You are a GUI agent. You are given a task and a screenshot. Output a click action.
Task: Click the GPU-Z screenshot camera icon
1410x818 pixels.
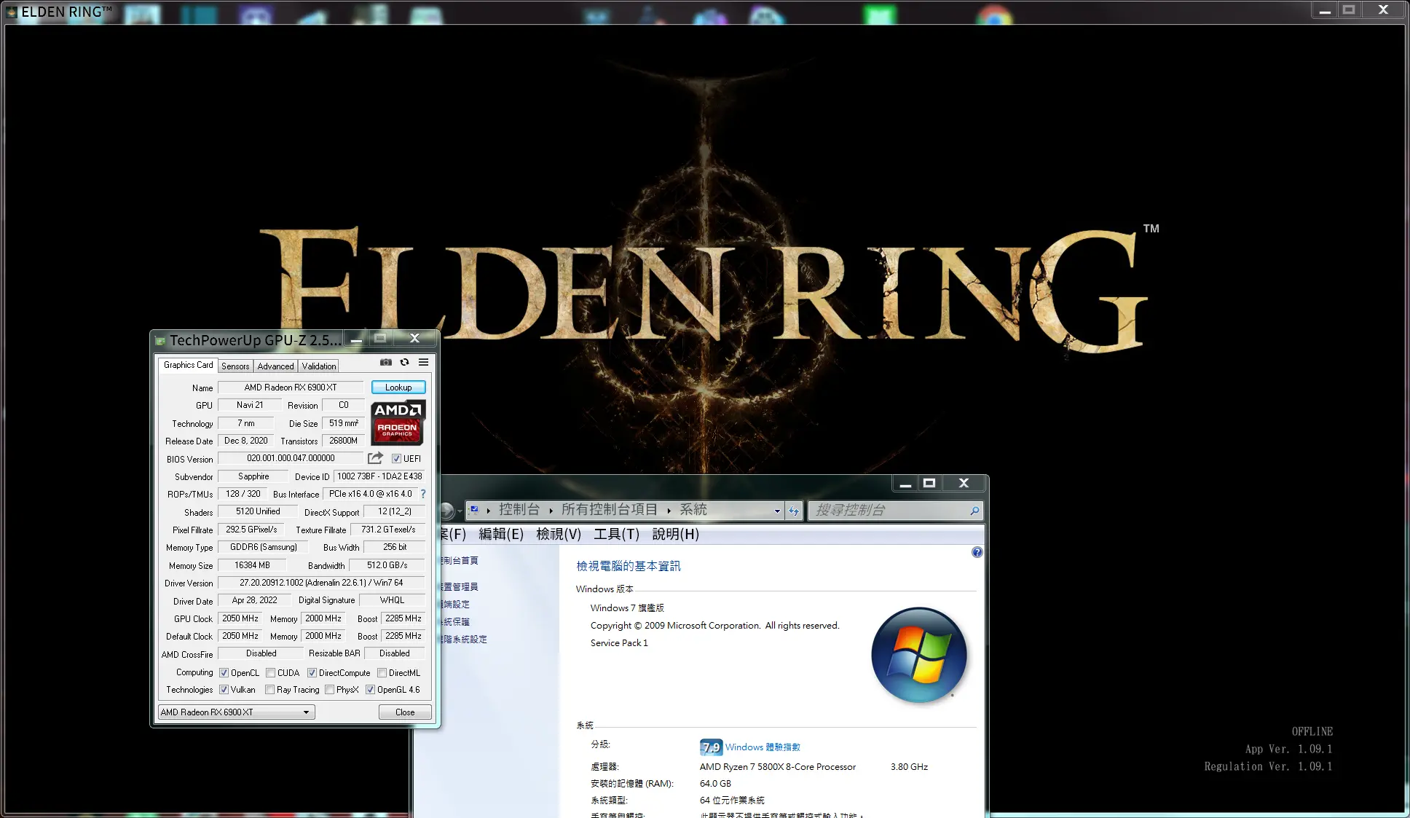tap(386, 362)
